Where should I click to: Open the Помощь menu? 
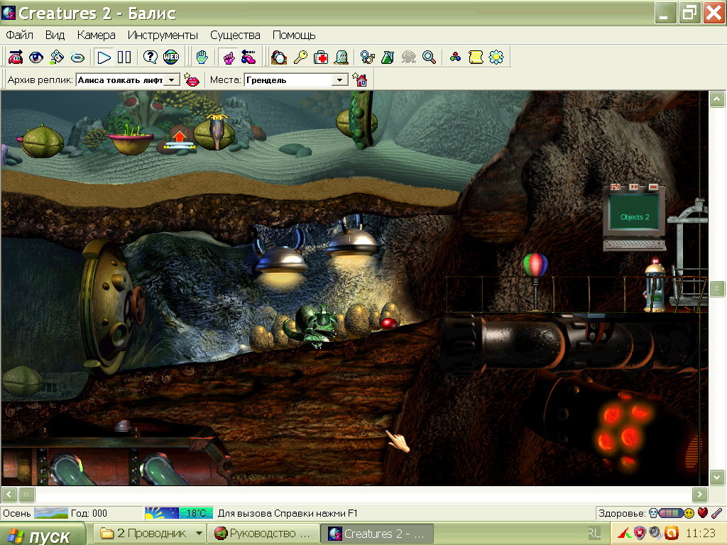(x=294, y=35)
